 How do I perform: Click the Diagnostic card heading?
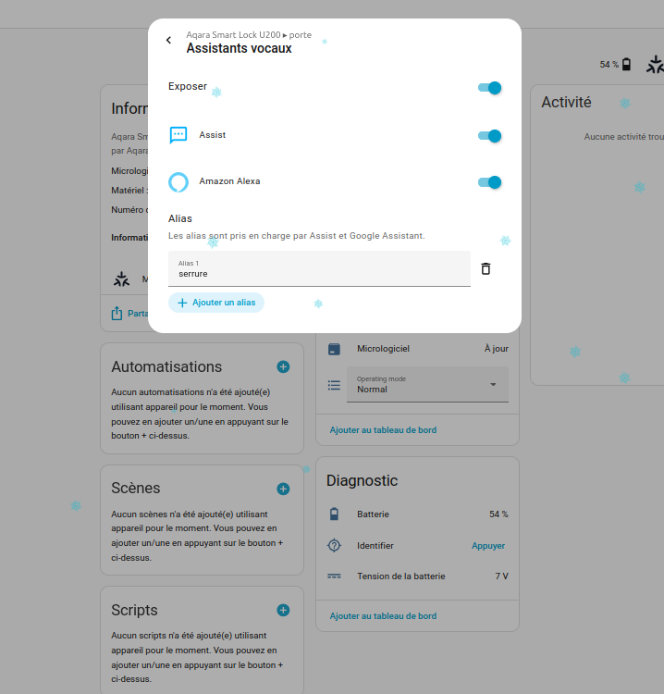coord(362,480)
